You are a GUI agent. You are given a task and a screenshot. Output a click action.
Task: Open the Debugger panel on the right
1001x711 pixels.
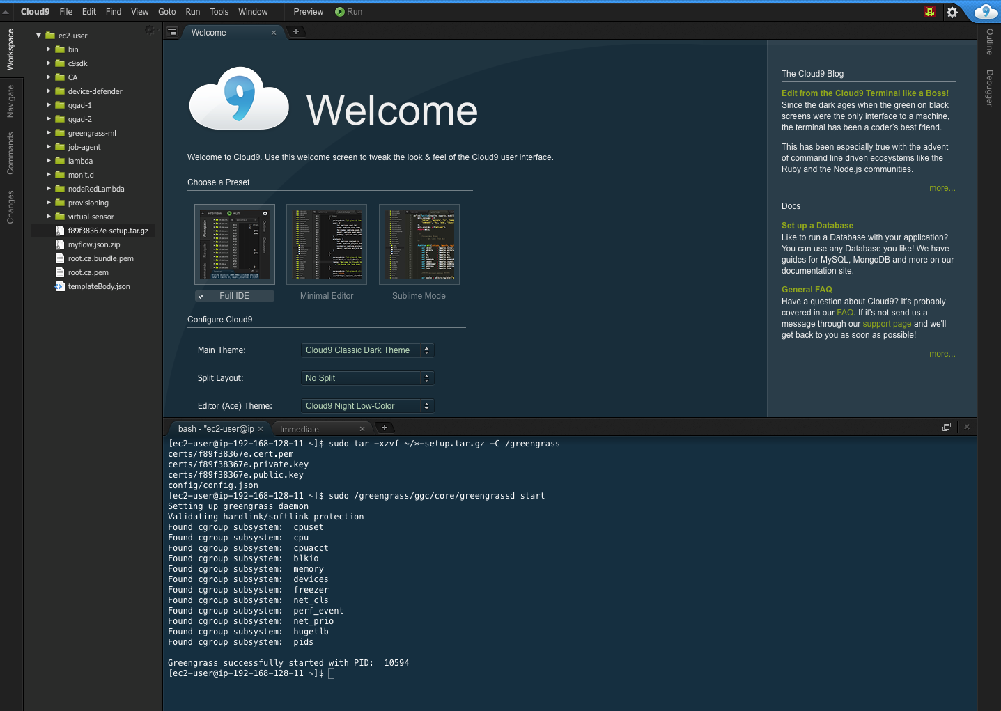click(989, 88)
